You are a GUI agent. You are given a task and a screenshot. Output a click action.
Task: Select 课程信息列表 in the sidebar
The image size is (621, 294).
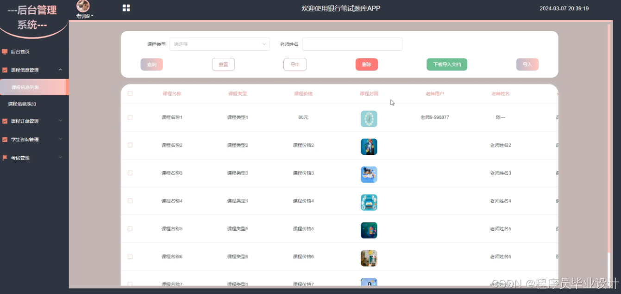coord(25,87)
